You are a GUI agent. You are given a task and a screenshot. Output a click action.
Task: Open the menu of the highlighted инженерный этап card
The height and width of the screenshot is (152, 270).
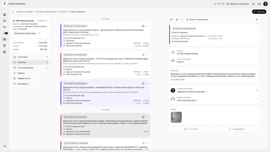[x=147, y=84]
